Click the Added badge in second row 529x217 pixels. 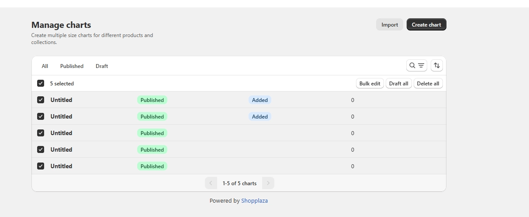[x=260, y=117]
